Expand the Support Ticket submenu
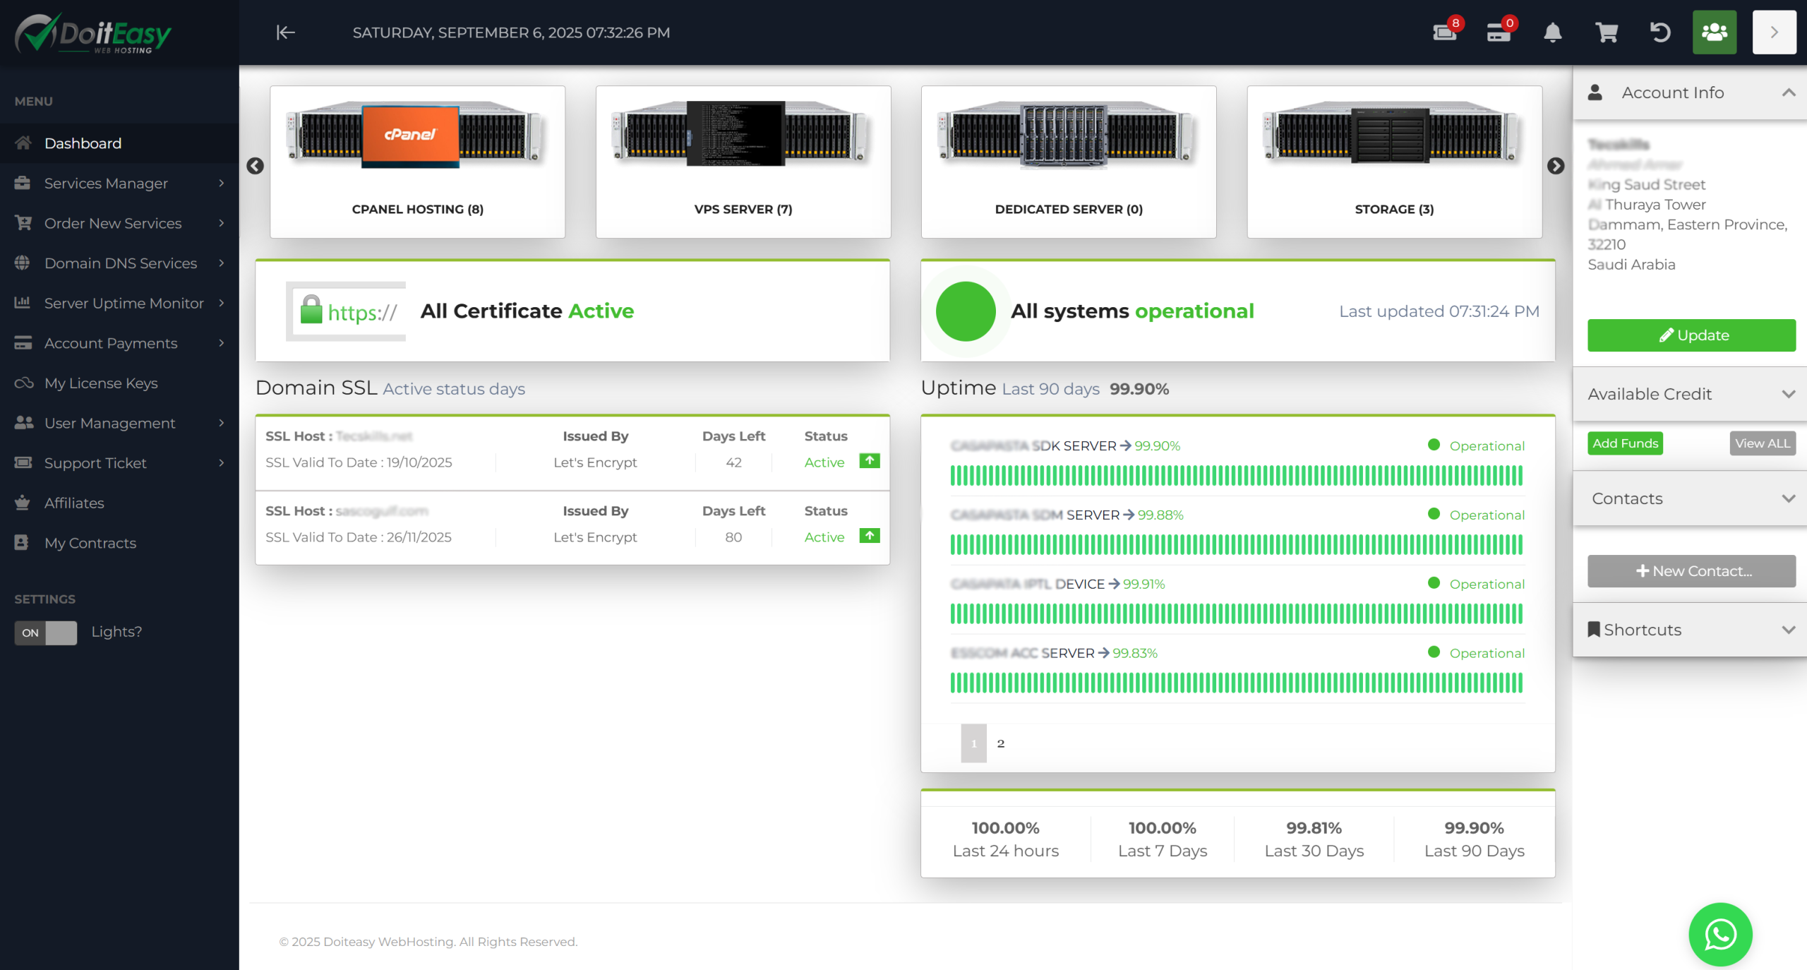This screenshot has height=970, width=1807. (x=95, y=463)
